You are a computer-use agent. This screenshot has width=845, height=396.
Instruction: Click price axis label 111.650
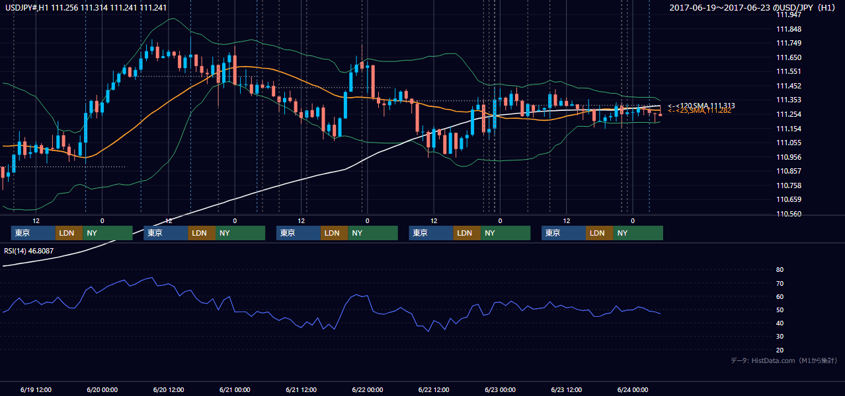coord(788,57)
